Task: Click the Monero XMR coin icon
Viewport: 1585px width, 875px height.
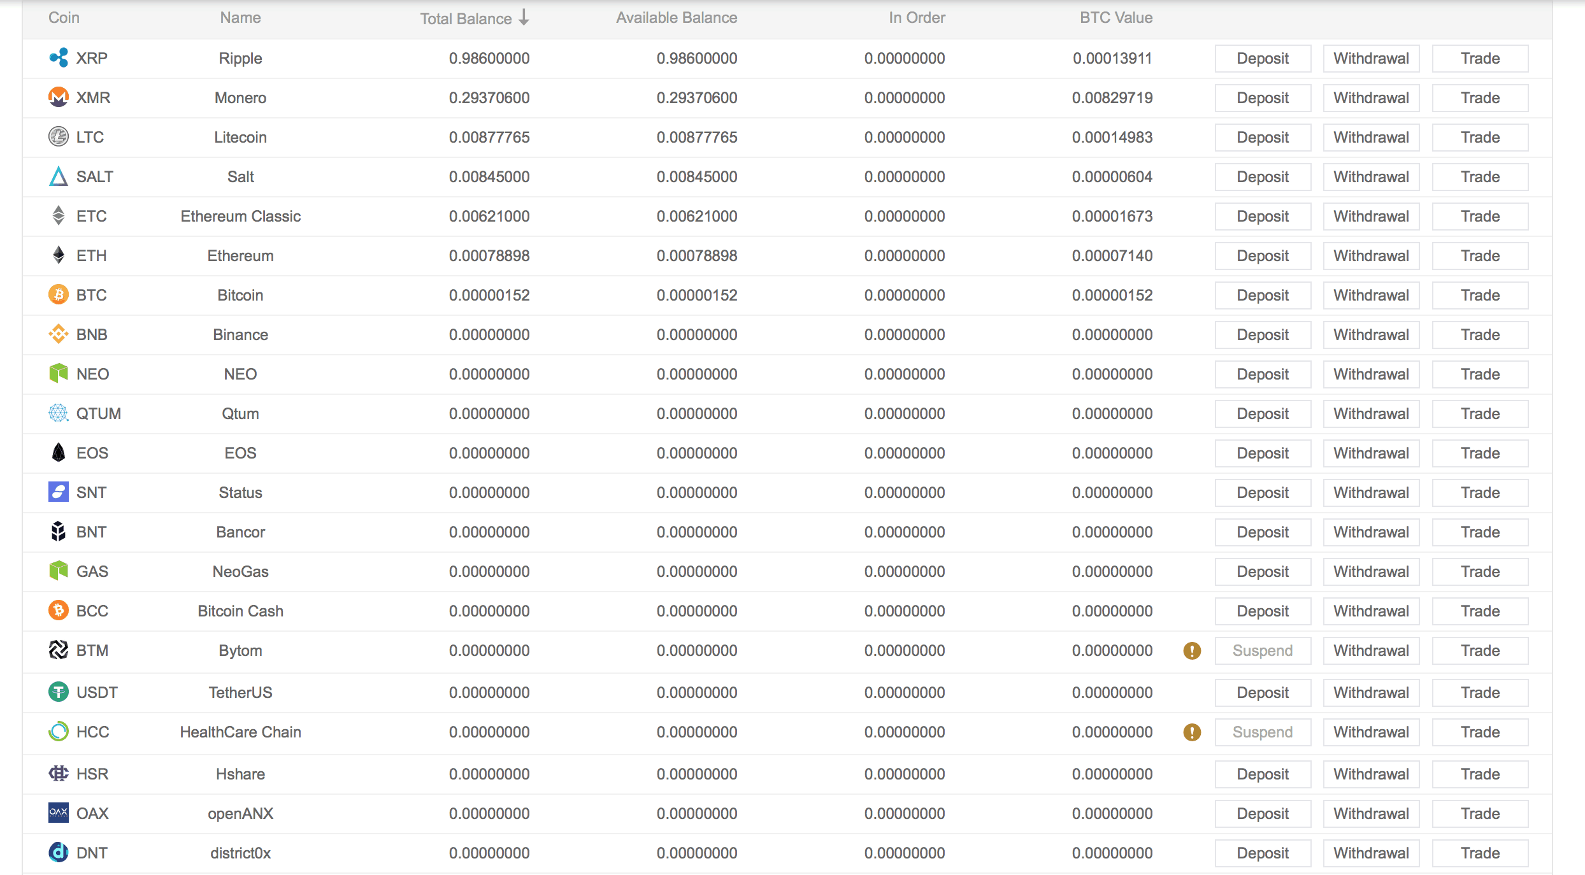Action: [x=59, y=97]
